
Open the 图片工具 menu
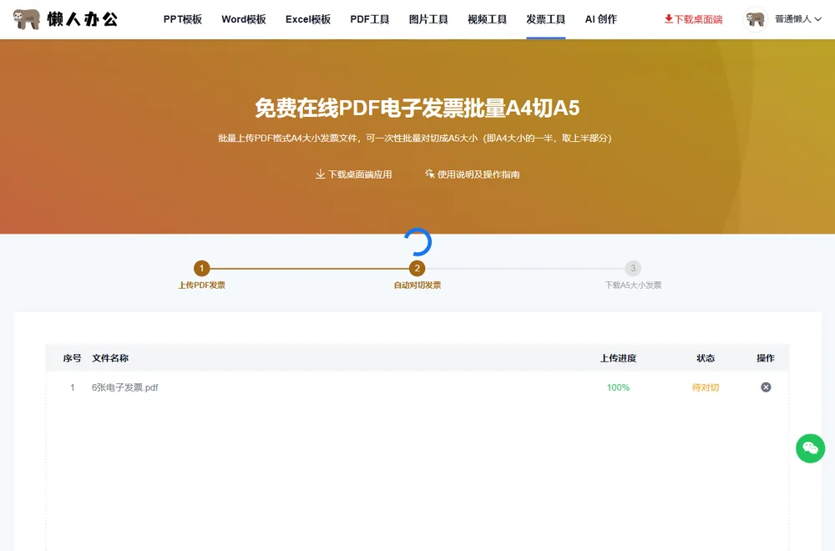[x=428, y=19]
